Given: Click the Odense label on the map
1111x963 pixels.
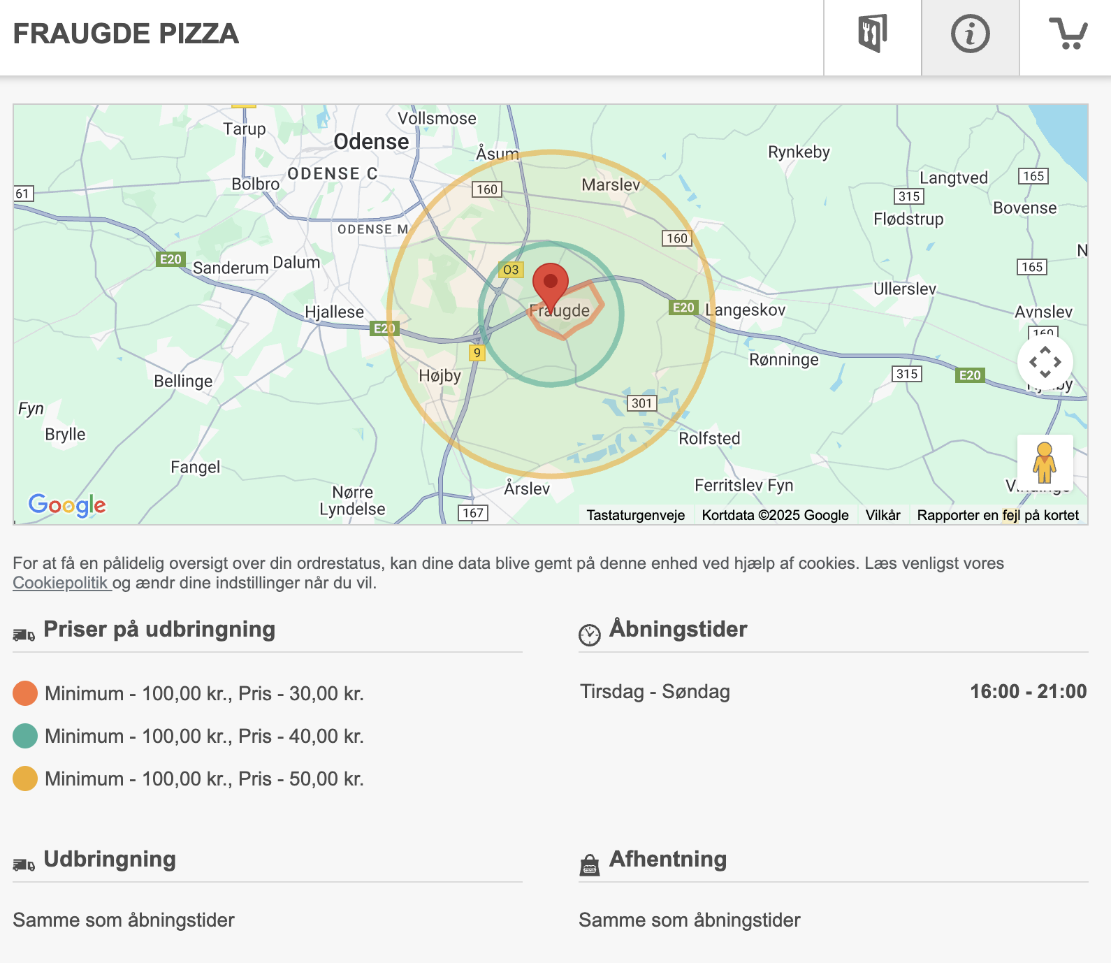Looking at the screenshot, I should [371, 142].
